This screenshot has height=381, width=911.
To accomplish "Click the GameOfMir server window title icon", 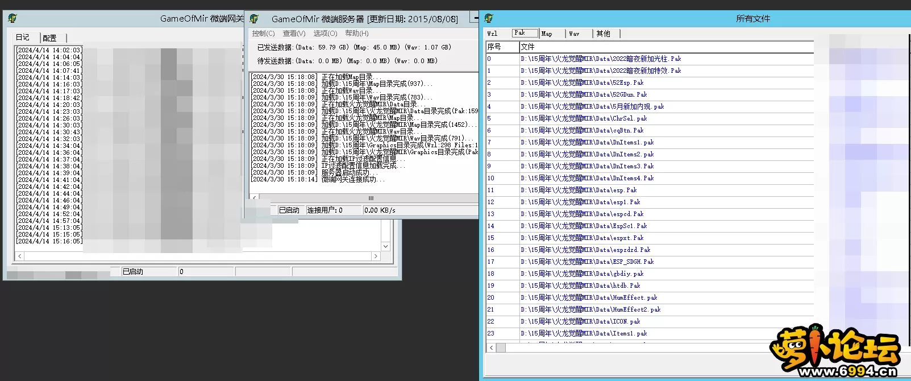I will [254, 19].
